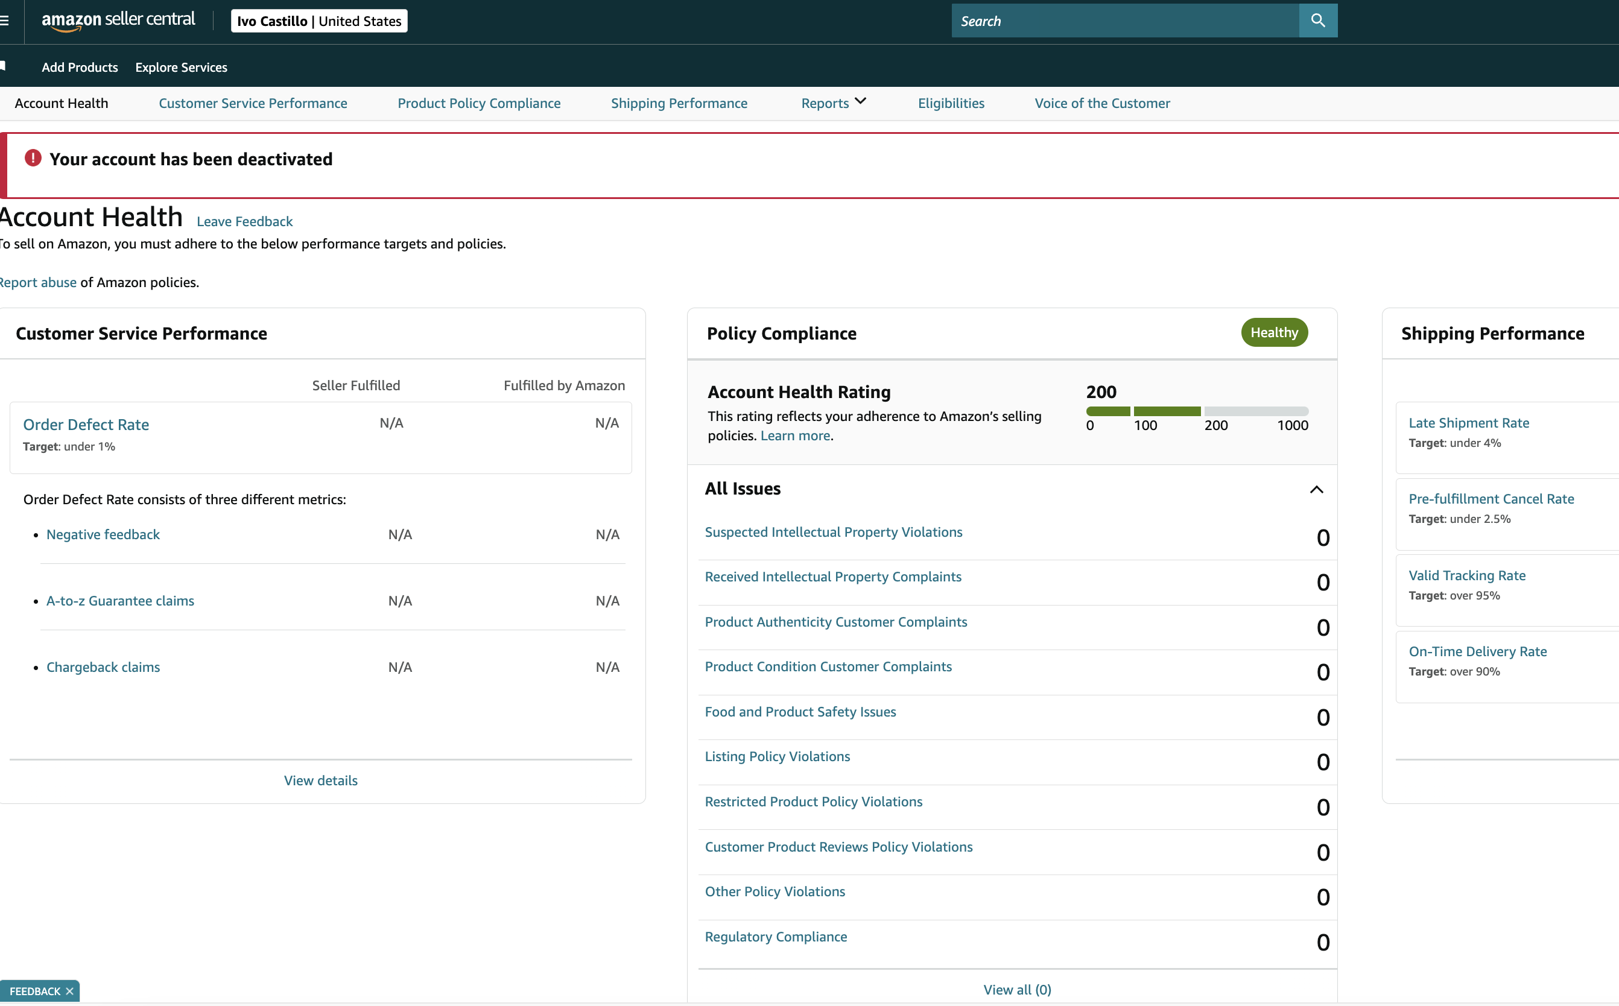The width and height of the screenshot is (1619, 1006).
Task: Open Explore Services
Action: tap(181, 67)
